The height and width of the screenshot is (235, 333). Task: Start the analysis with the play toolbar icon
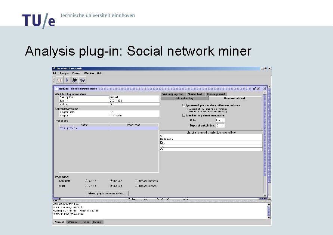(x=67, y=80)
